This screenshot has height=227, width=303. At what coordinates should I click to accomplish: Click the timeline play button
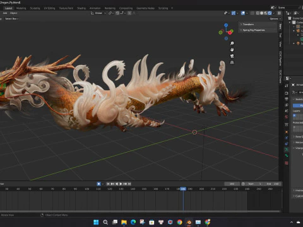[x=121, y=184]
